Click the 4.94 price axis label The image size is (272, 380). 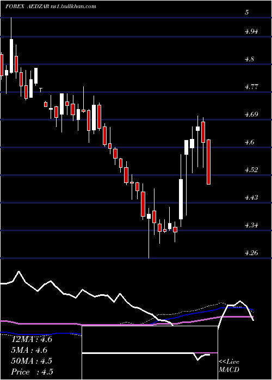click(x=251, y=31)
